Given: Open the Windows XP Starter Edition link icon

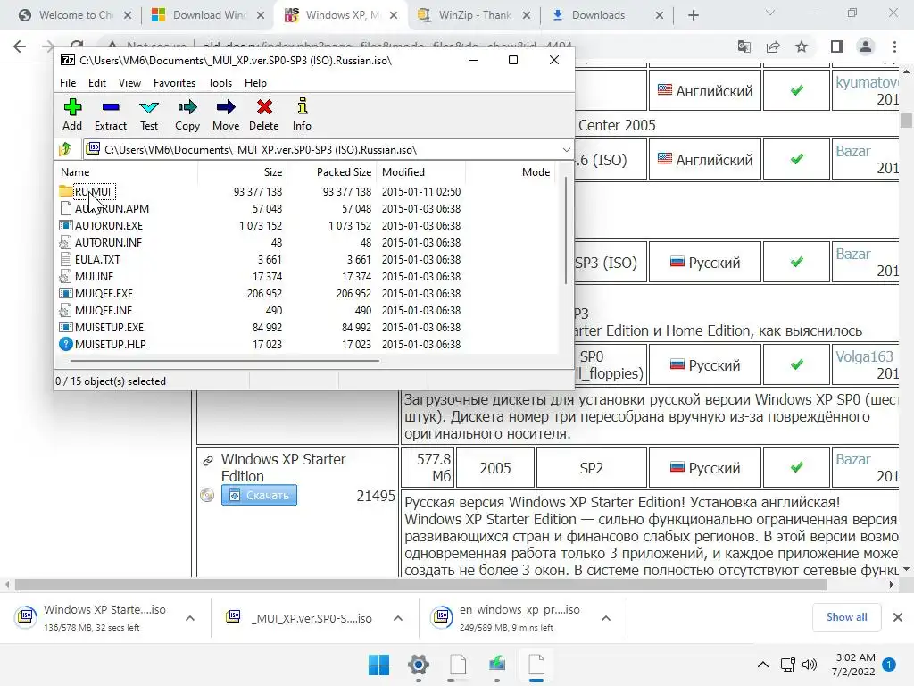Looking at the screenshot, I should pyautogui.click(x=207, y=461).
